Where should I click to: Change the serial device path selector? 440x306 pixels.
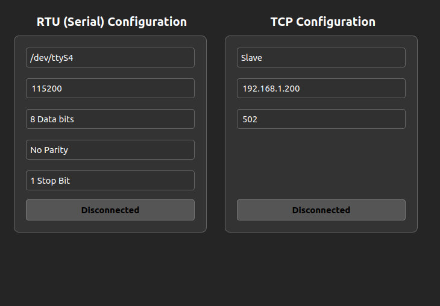pyautogui.click(x=110, y=58)
